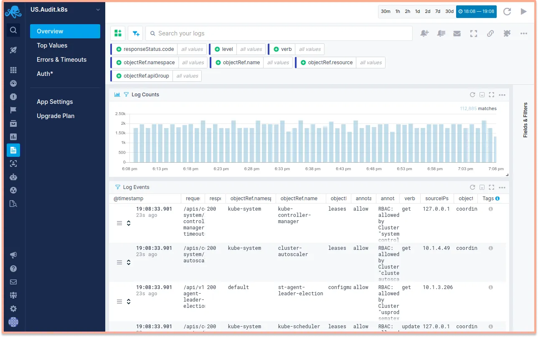Expand the US.Audit.k8s app dropdown
This screenshot has width=538, height=337.
point(98,10)
